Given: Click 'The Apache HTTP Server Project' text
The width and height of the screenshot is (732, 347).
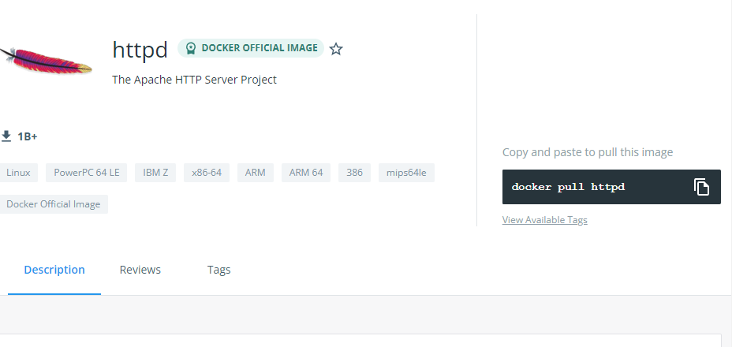Looking at the screenshot, I should click(x=194, y=80).
